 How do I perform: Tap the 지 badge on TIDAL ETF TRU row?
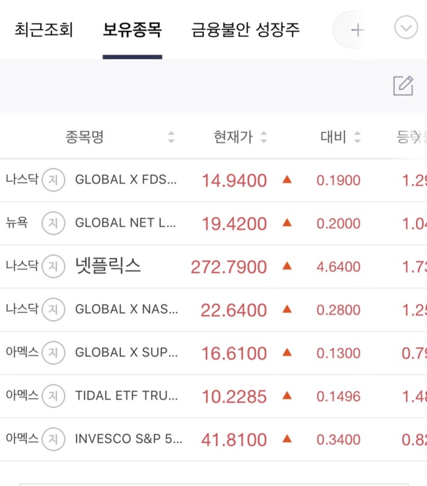tap(53, 396)
